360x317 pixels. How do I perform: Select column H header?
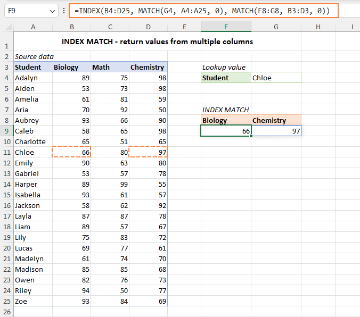click(x=318, y=27)
